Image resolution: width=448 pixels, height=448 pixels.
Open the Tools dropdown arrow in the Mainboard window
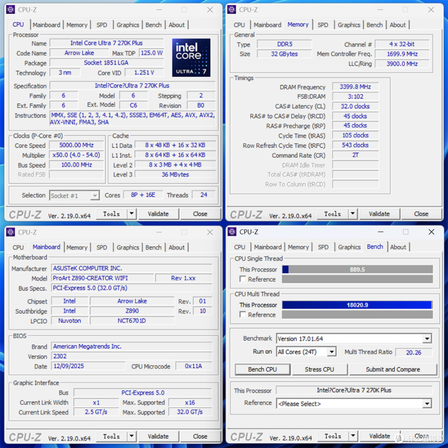(131, 436)
